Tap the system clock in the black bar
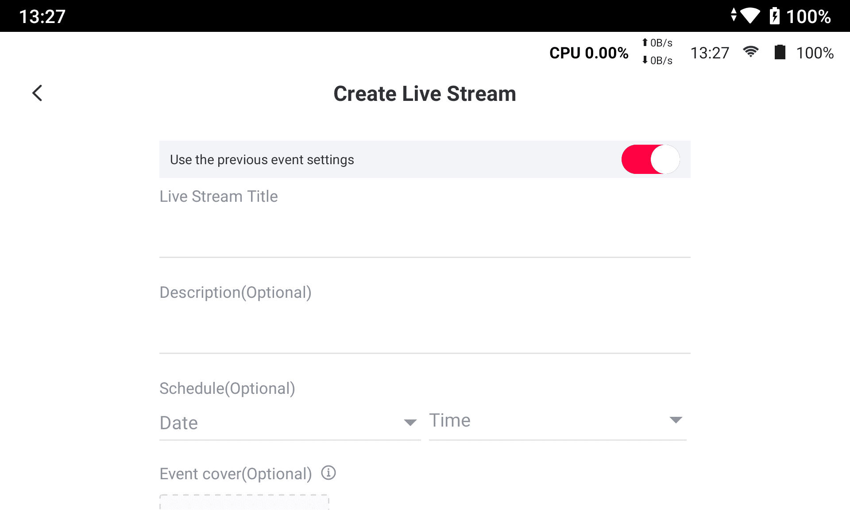The width and height of the screenshot is (850, 531). tap(42, 17)
